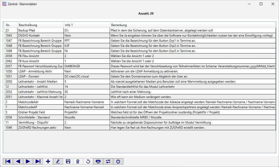Click the pencil edit icon
Image resolution: width=279 pixels, height=167 pixels.
pyautogui.click(x=58, y=161)
